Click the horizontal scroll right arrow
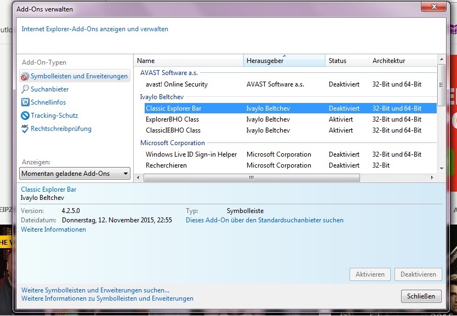Screen dimensions: 457x316 [432, 177]
